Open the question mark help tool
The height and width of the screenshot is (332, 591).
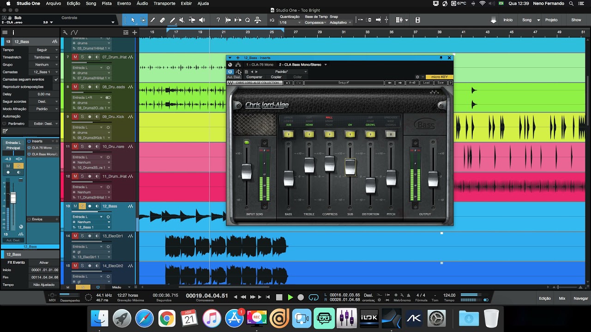[x=218, y=20]
